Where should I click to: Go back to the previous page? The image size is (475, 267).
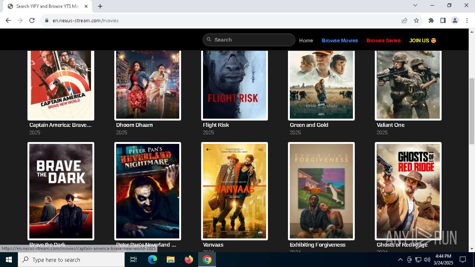tap(8, 20)
